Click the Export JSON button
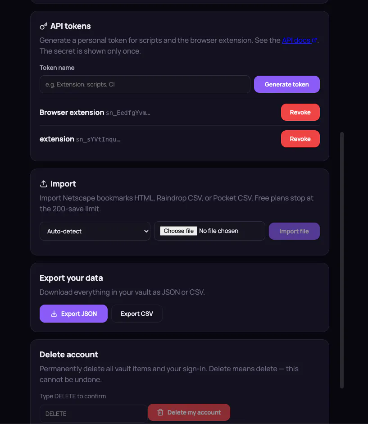368x424 pixels. pyautogui.click(x=73, y=314)
